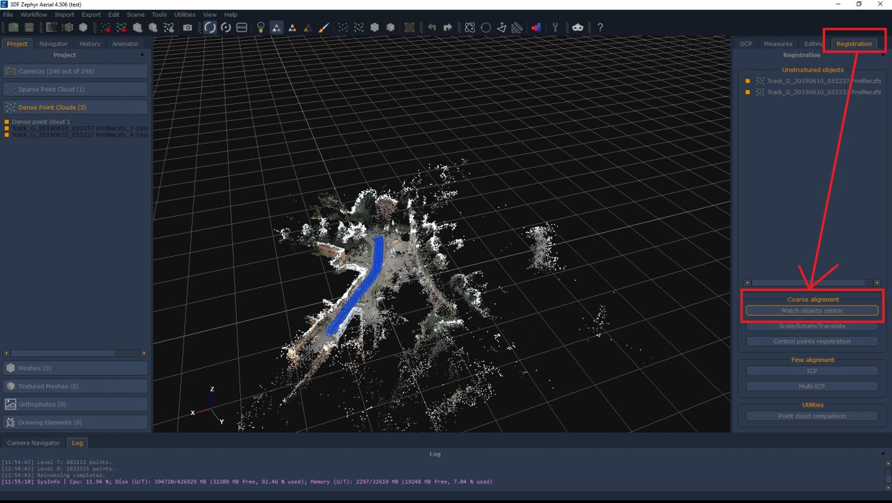Click the atom-shaped toolbar icon
The image size is (892, 503).
click(x=470, y=27)
